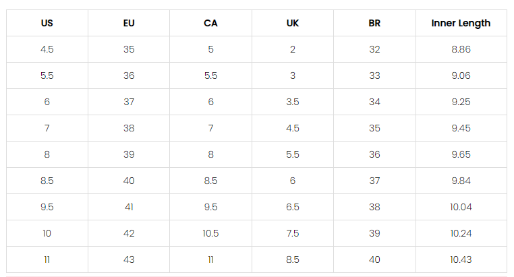This screenshot has width=514, height=277.
Task: Select the UK size 5.5 cell
Action: tap(292, 154)
